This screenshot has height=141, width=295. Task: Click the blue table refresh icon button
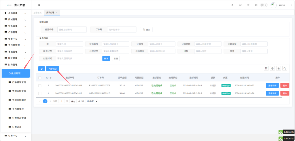41,68
